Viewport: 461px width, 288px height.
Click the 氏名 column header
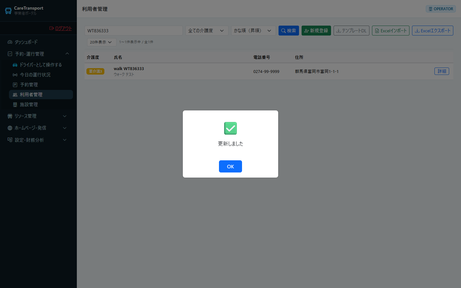(118, 57)
